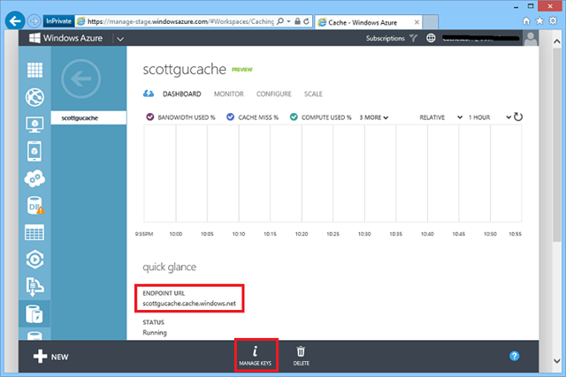Click the address bar URL field

coord(180,21)
